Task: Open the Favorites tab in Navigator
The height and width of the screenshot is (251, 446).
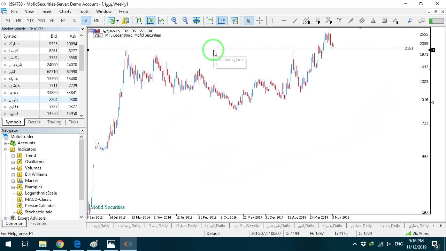Action: tap(38, 223)
